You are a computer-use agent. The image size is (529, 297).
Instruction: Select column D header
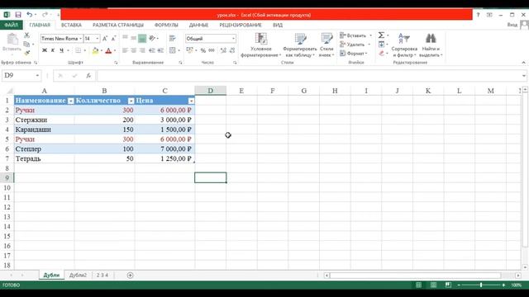(210, 91)
